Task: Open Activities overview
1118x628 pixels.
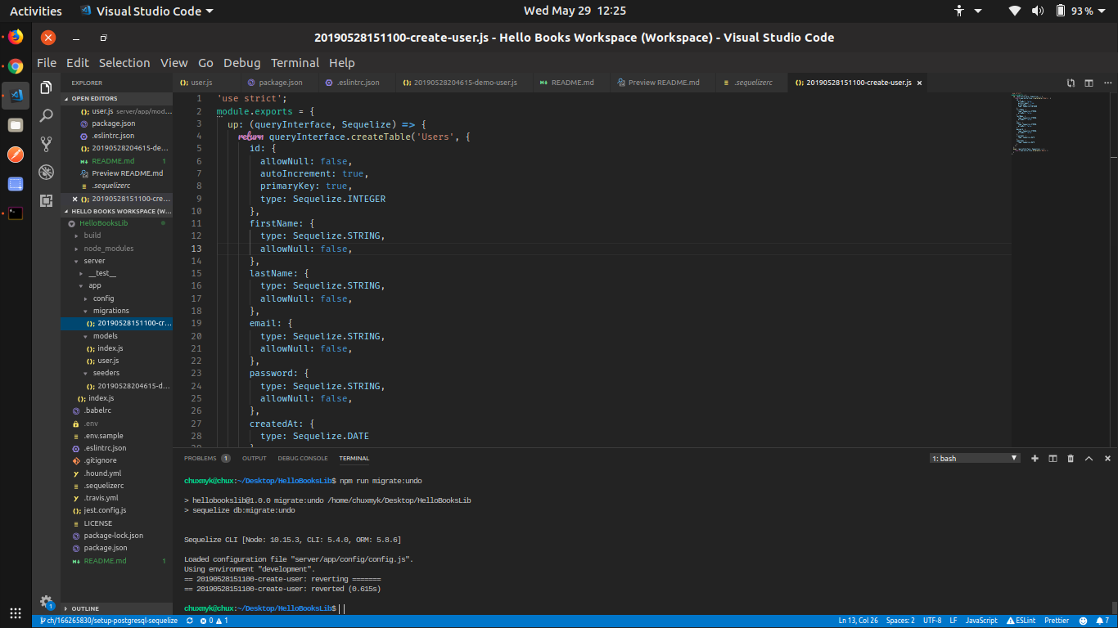Action: coord(36,11)
